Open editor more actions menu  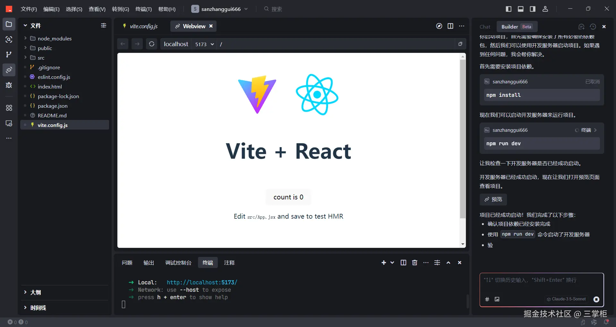point(462,26)
